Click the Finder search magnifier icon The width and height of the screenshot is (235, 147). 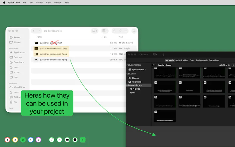pos(134,31)
